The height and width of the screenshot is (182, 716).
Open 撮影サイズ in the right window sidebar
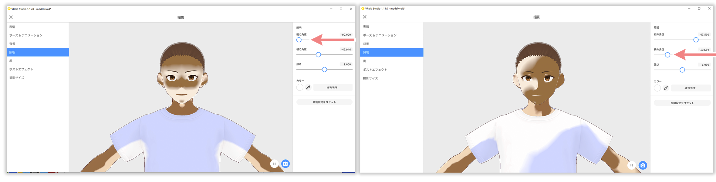click(x=370, y=78)
